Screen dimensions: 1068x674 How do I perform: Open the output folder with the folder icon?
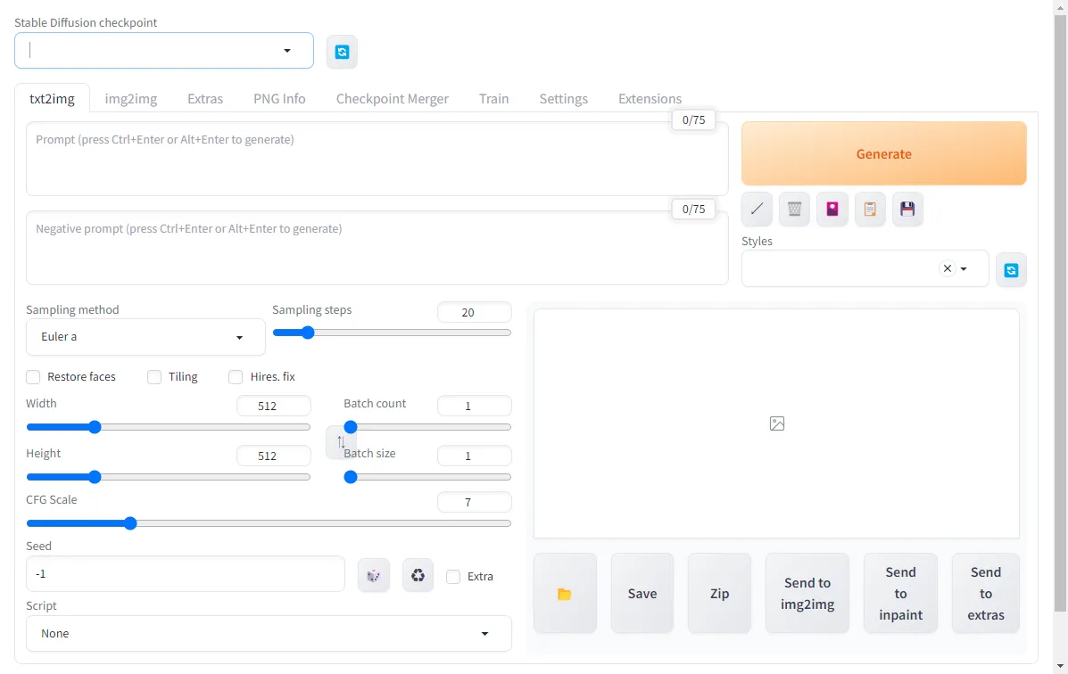click(565, 592)
